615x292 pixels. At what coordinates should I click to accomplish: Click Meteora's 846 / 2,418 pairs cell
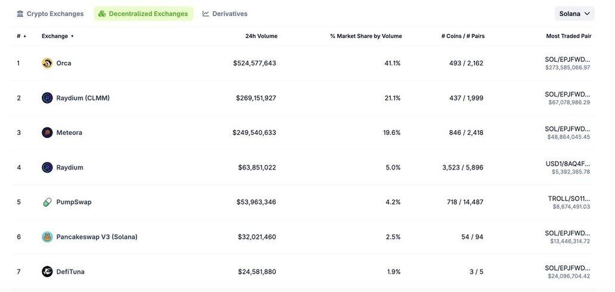click(x=467, y=133)
